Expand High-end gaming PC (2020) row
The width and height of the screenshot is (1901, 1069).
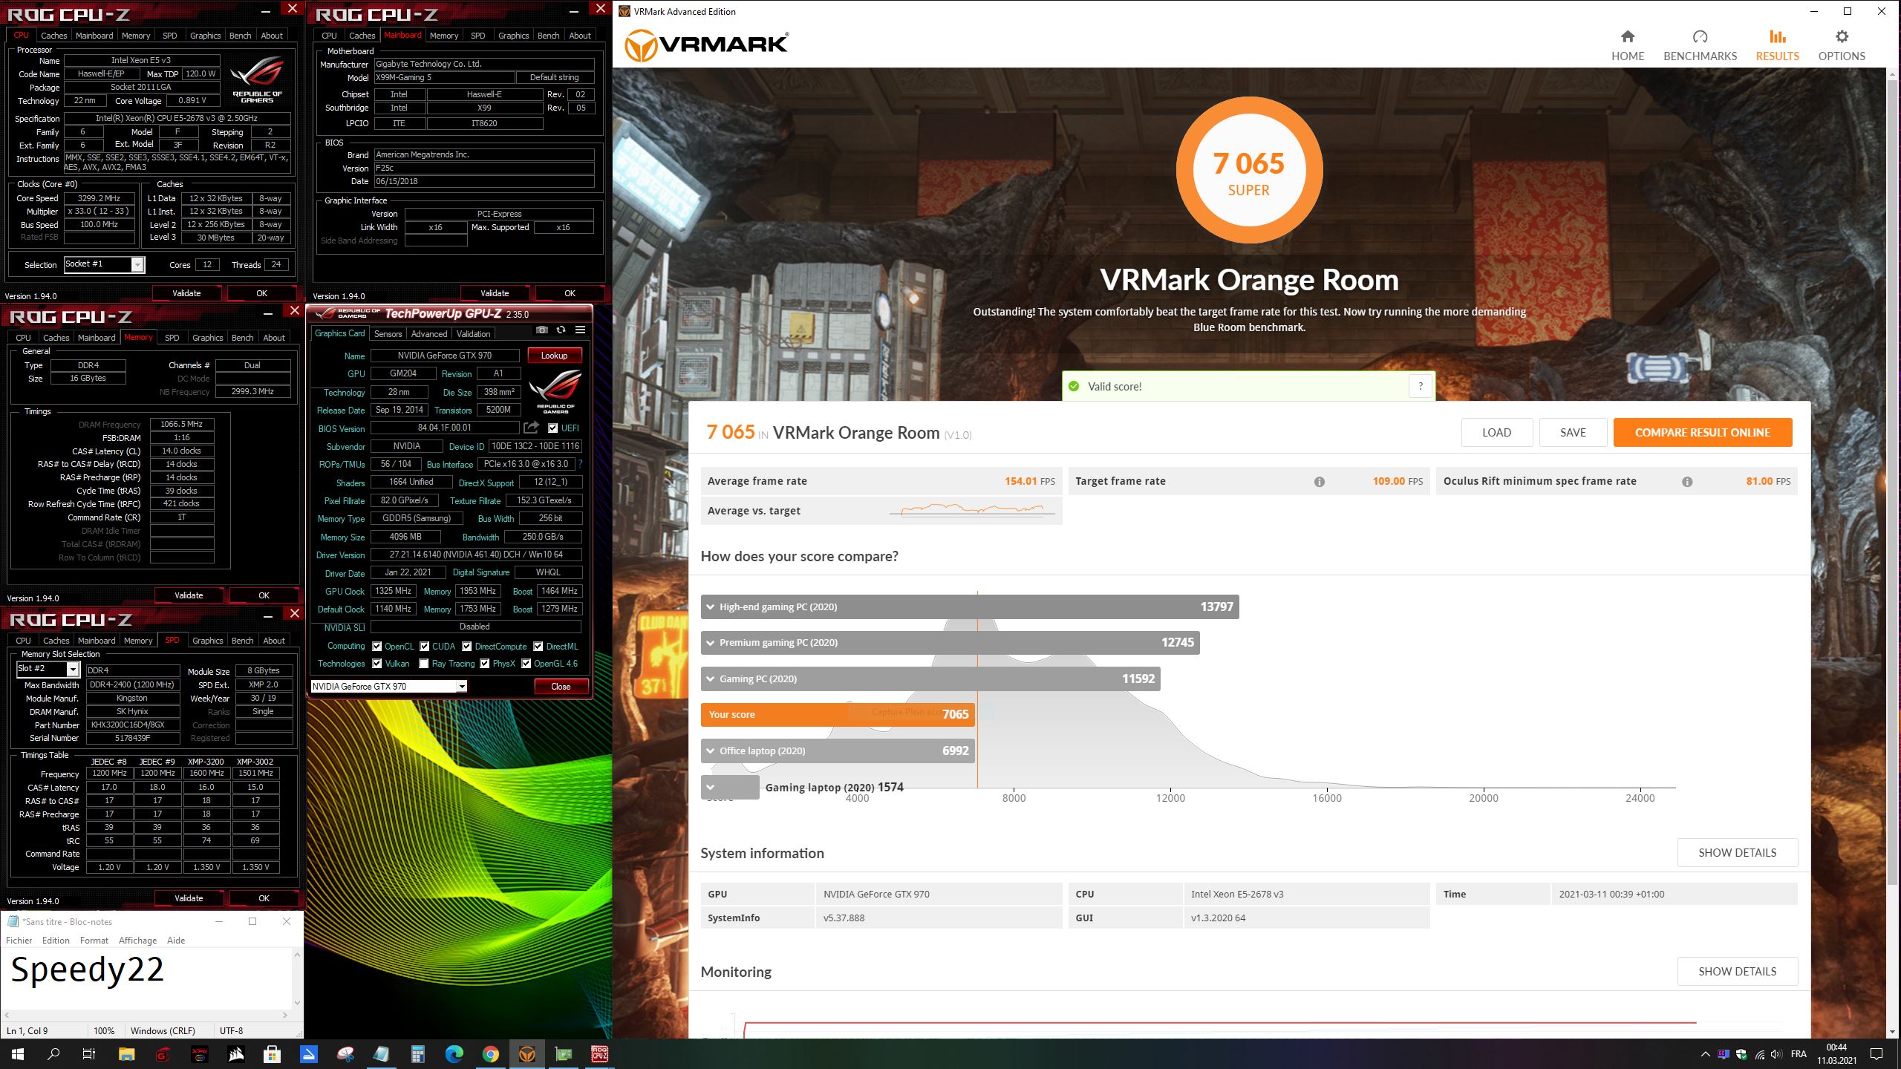tap(969, 607)
